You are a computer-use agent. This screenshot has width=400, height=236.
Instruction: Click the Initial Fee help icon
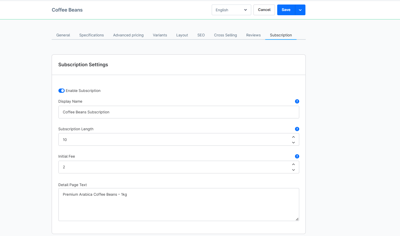coord(297,156)
